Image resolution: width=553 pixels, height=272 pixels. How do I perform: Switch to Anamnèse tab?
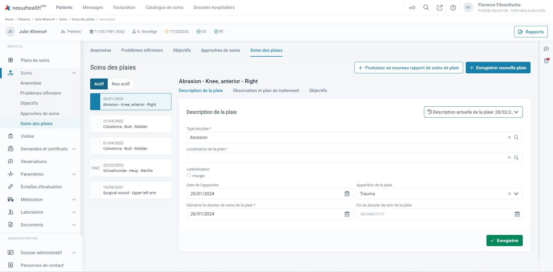point(101,50)
